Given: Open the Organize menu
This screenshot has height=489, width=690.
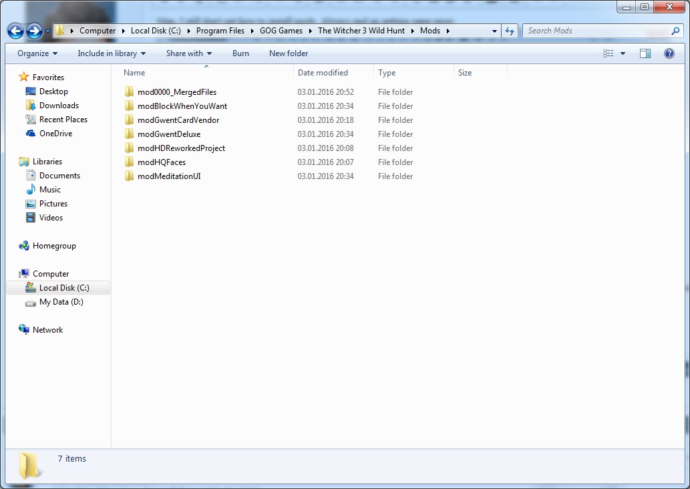Looking at the screenshot, I should point(37,53).
